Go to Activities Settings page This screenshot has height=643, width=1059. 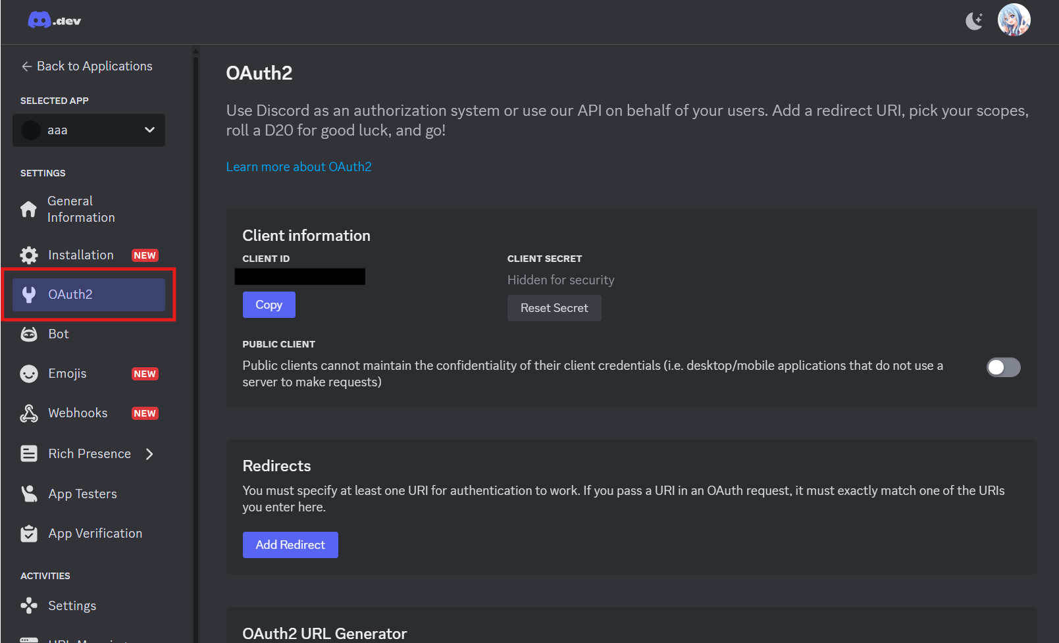[72, 605]
